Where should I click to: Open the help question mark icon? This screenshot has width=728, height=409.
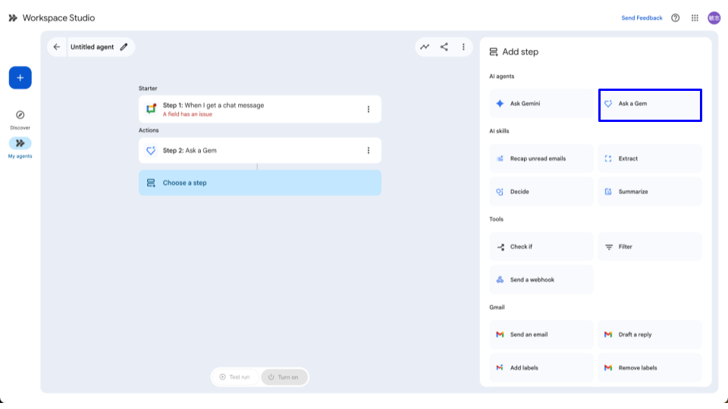pyautogui.click(x=676, y=18)
